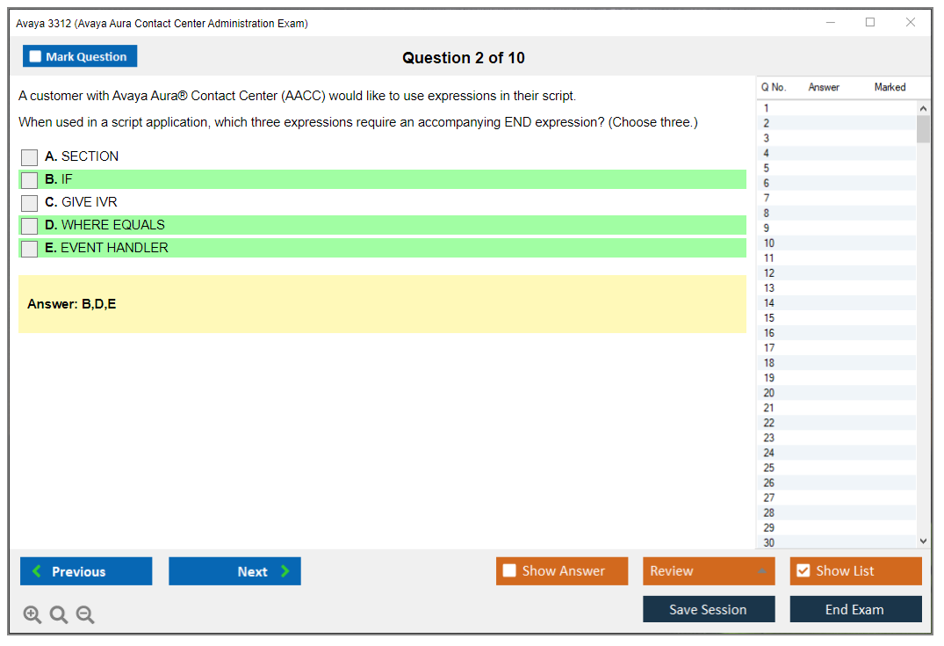Click the reset zoom magnifier icon
944x646 pixels.
(x=59, y=614)
